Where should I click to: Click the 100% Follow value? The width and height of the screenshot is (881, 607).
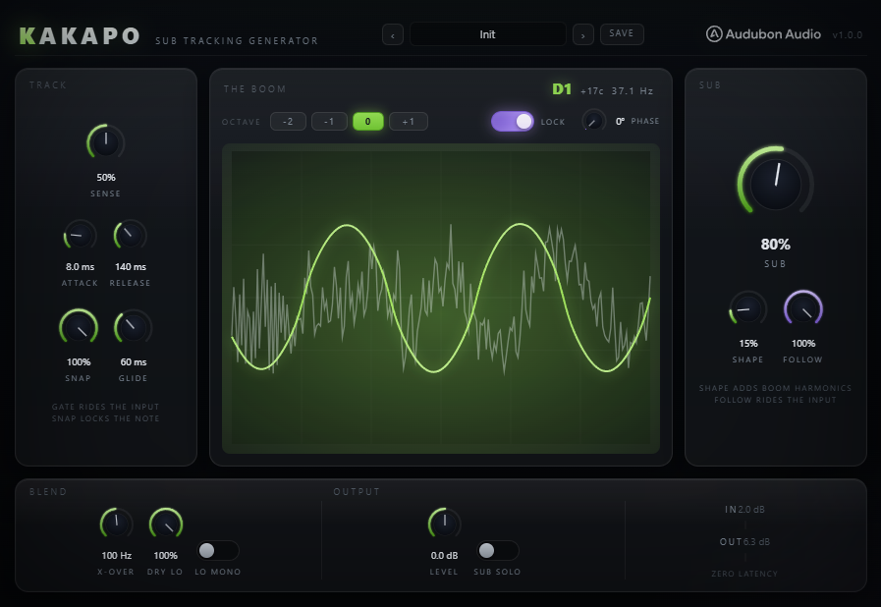click(x=803, y=344)
